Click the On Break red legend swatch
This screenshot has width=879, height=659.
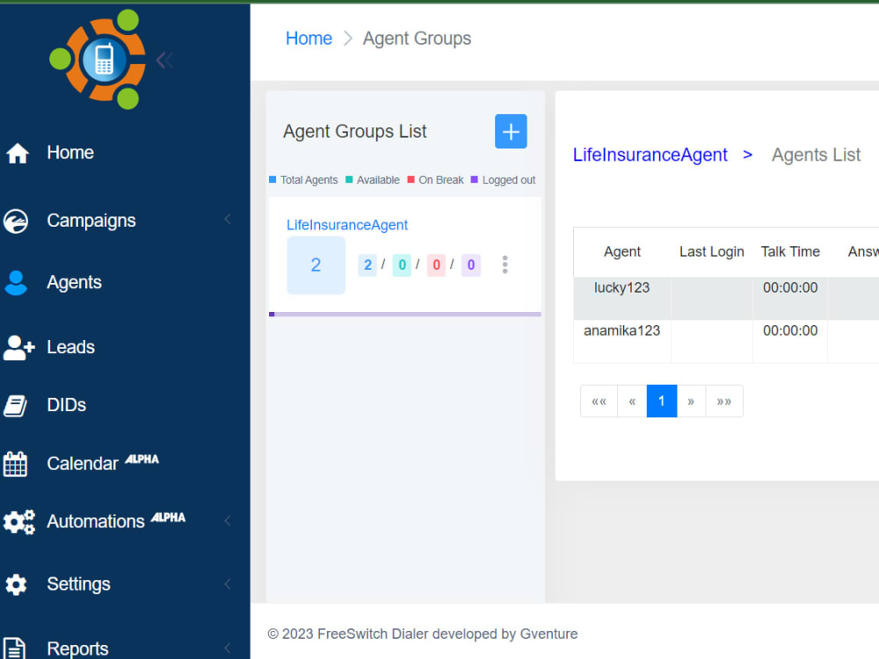410,179
